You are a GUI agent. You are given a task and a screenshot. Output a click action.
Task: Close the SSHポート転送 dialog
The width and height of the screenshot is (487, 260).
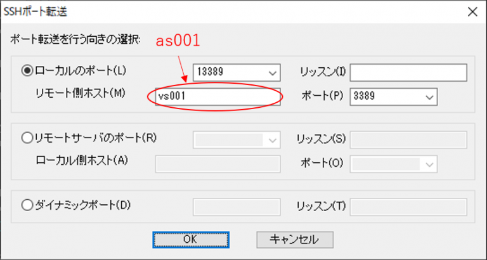pyautogui.click(x=470, y=11)
